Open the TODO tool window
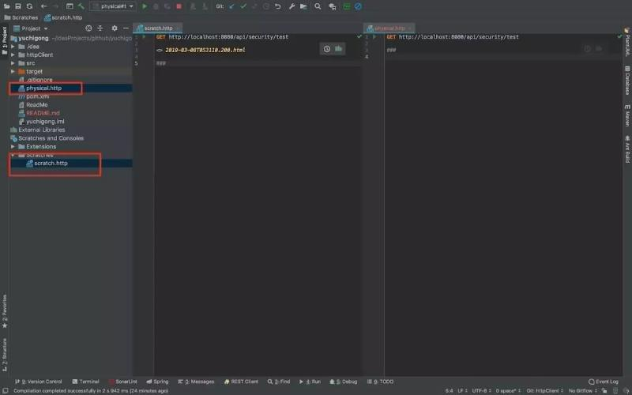This screenshot has width=632, height=395. tap(380, 382)
